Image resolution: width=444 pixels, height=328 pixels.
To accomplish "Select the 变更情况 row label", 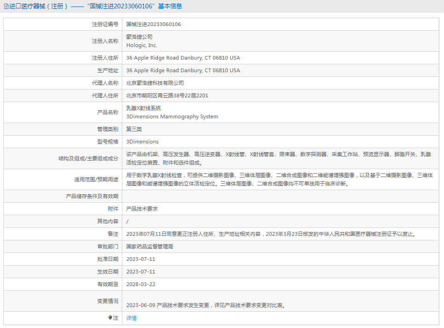I will tap(107, 301).
